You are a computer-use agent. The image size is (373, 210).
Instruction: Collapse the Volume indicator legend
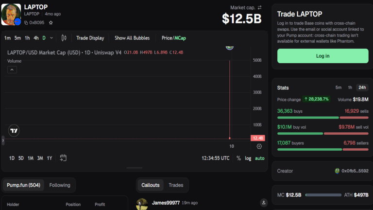(12, 70)
